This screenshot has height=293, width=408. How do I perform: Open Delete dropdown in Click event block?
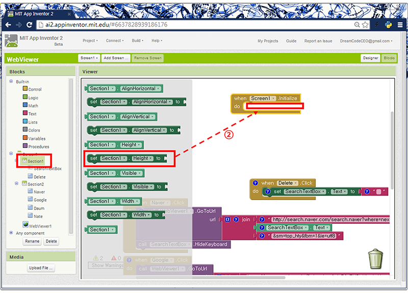pyautogui.click(x=296, y=183)
